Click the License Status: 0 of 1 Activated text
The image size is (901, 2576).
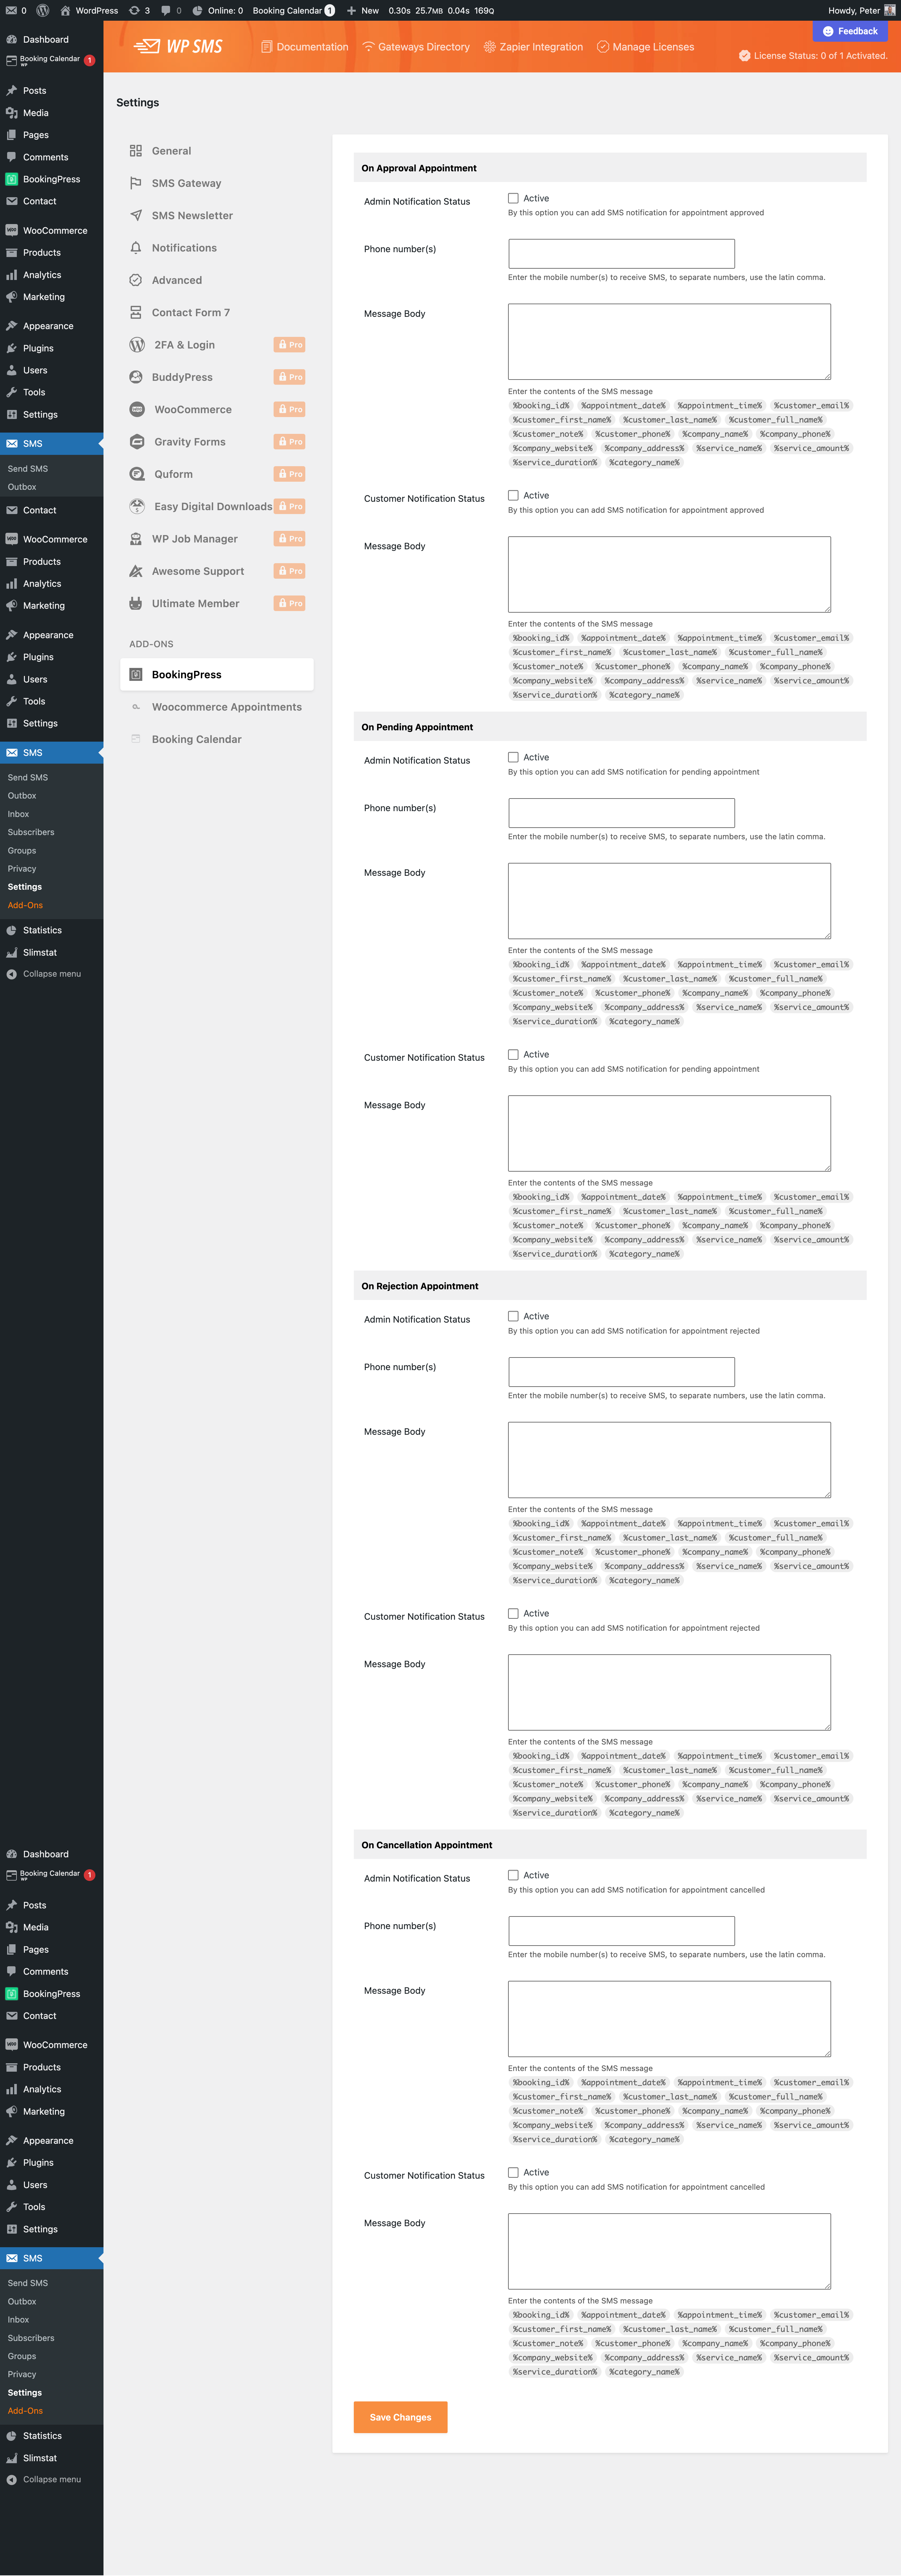pos(820,56)
